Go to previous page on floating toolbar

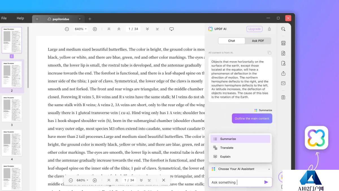(x=117, y=180)
